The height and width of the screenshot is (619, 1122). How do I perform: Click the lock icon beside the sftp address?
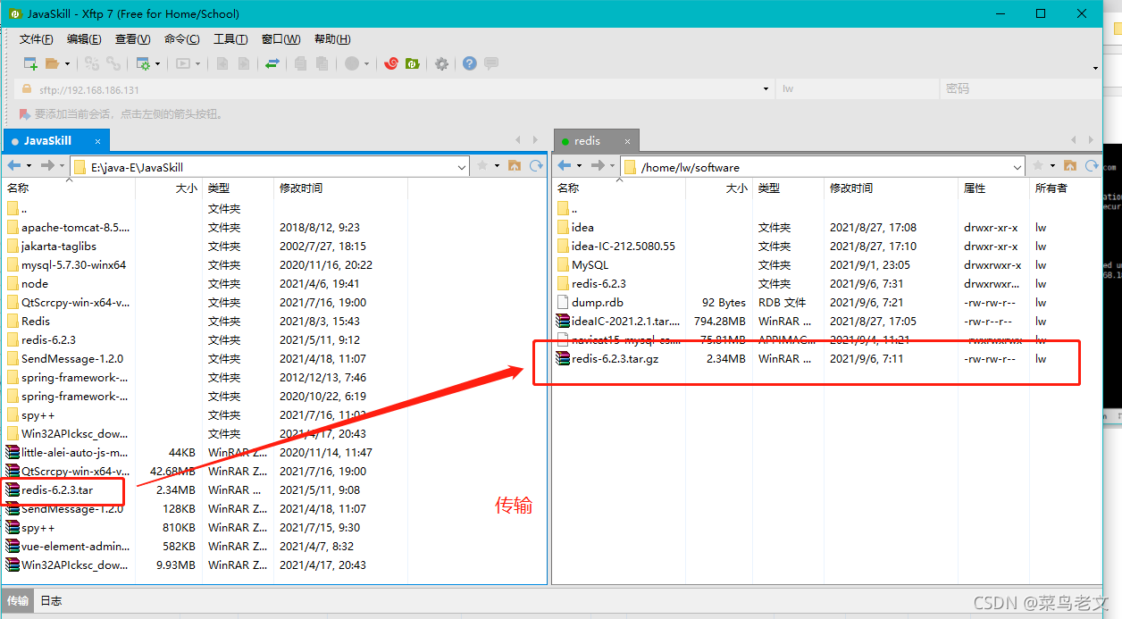tap(27, 89)
